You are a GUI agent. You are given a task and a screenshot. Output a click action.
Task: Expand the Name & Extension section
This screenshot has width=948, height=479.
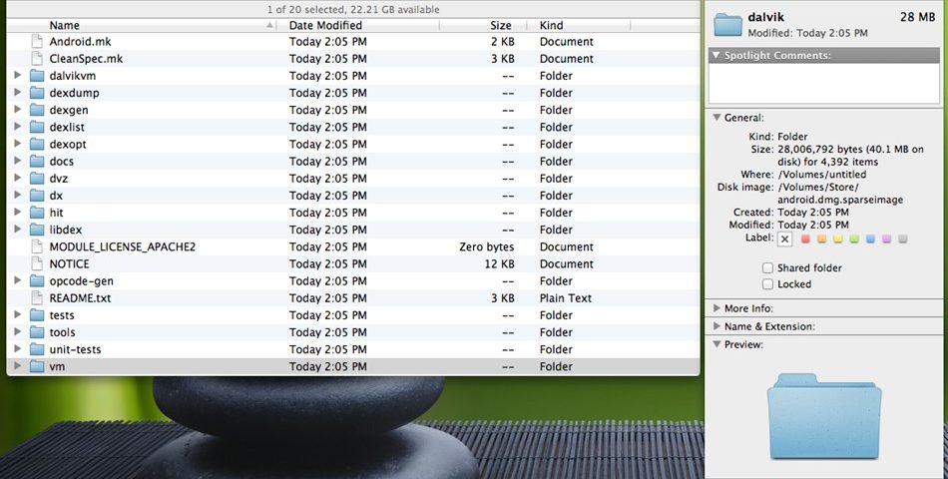[716, 326]
